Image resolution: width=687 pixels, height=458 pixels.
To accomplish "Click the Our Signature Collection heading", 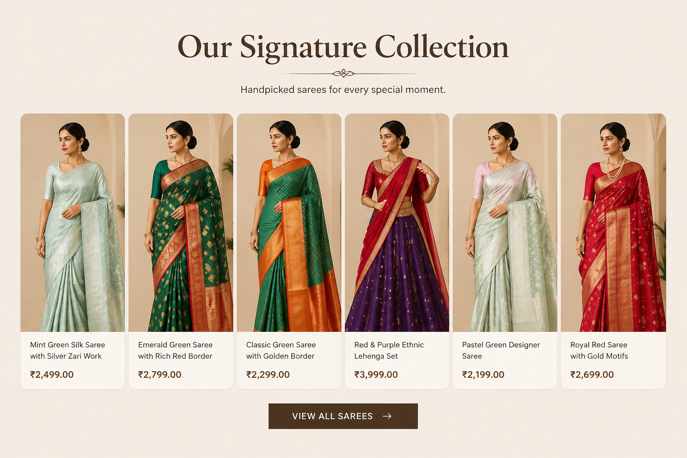I will (343, 47).
